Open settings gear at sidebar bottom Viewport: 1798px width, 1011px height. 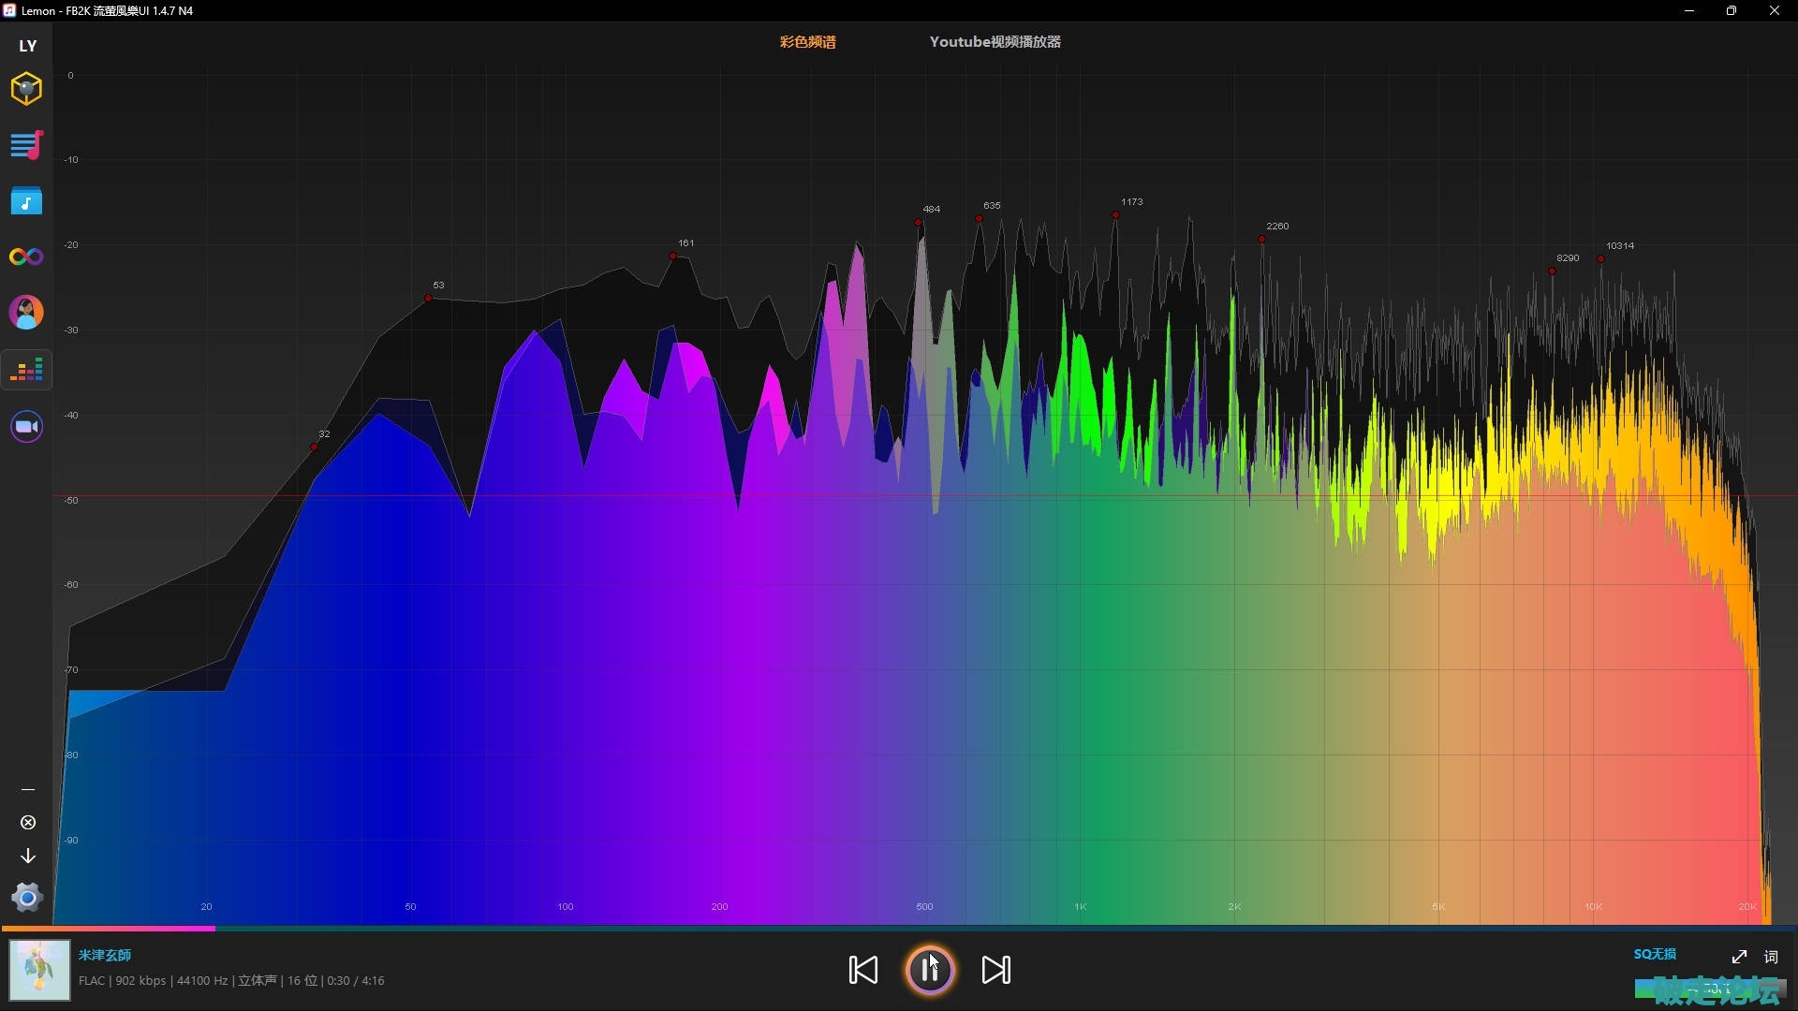[27, 898]
